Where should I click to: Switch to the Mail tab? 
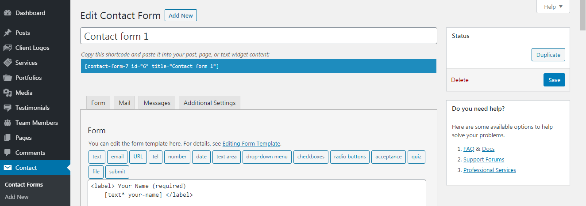click(x=124, y=103)
